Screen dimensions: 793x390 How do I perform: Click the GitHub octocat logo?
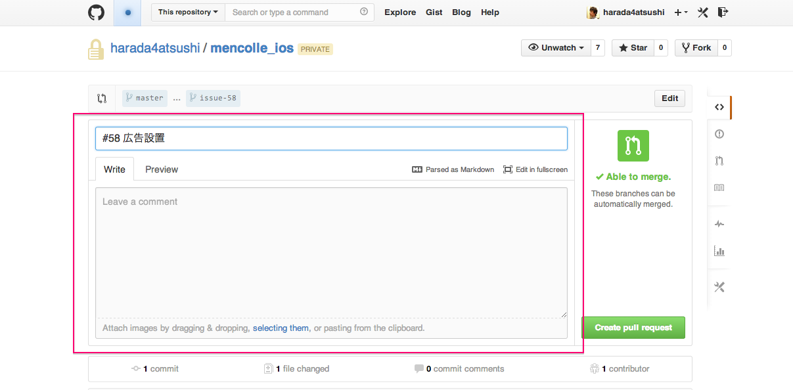click(x=96, y=12)
